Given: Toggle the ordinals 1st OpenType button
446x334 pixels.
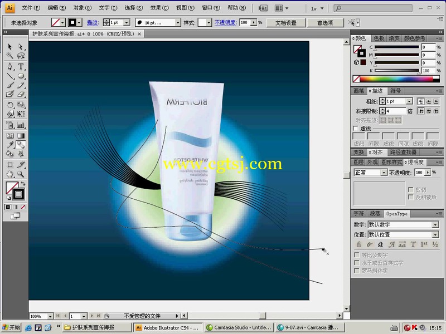Looking at the screenshot, I should 424,244.
